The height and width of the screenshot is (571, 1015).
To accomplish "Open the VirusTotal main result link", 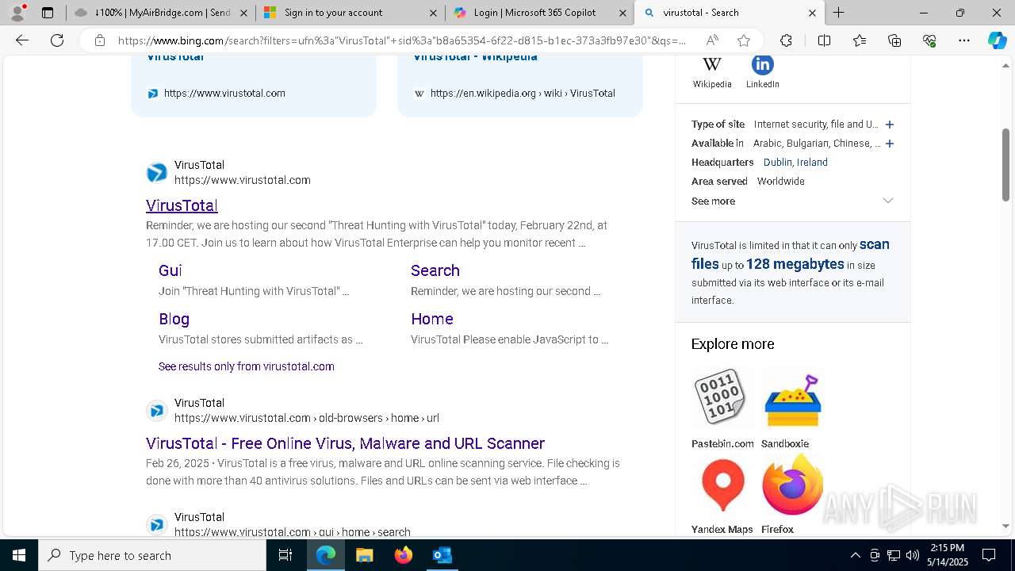I will tap(182, 205).
